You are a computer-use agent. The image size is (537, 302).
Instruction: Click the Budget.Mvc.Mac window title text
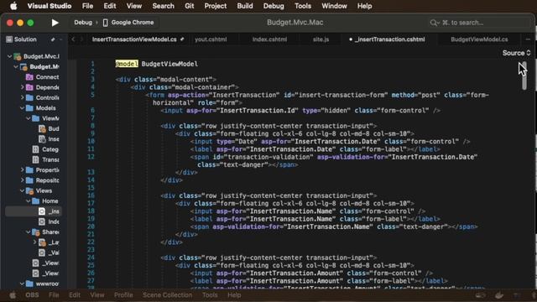[x=295, y=23]
